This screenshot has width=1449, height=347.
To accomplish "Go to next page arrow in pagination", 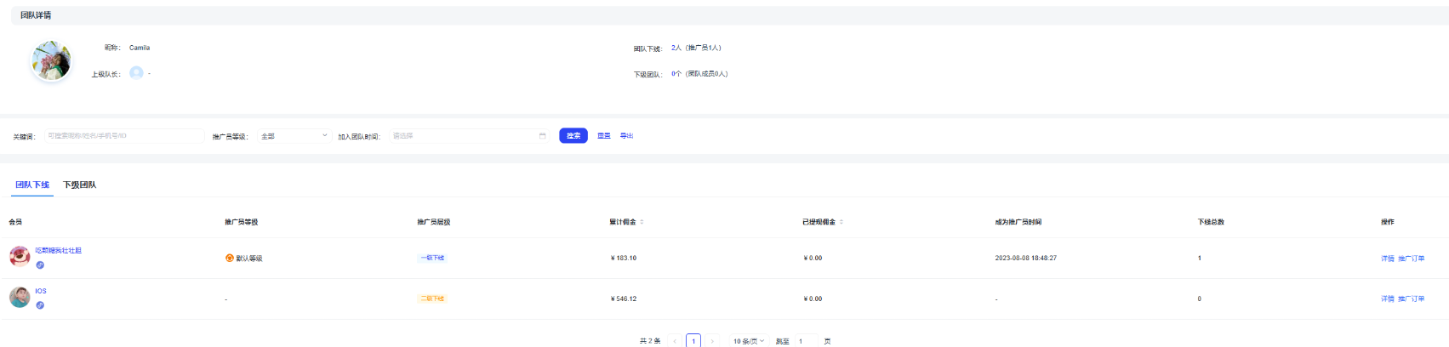I will click(x=712, y=341).
